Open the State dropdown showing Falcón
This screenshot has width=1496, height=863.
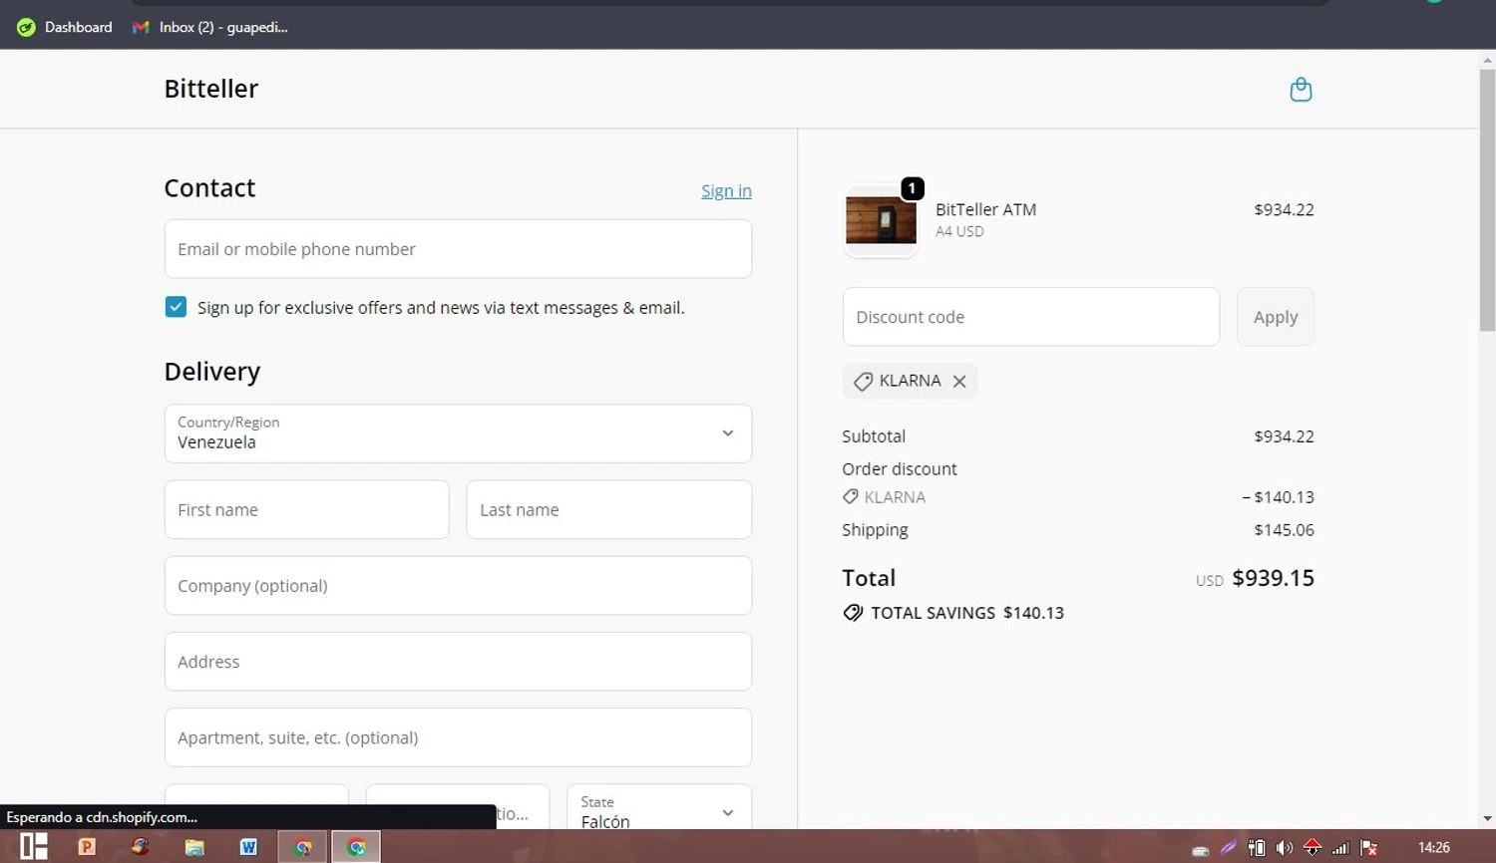[659, 808]
